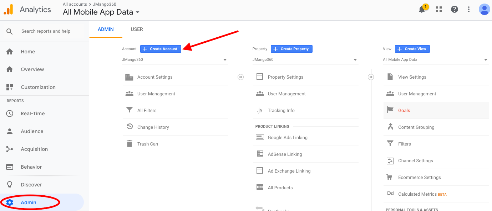Click the Real-Time clock icon
492x211 pixels.
pos(10,114)
